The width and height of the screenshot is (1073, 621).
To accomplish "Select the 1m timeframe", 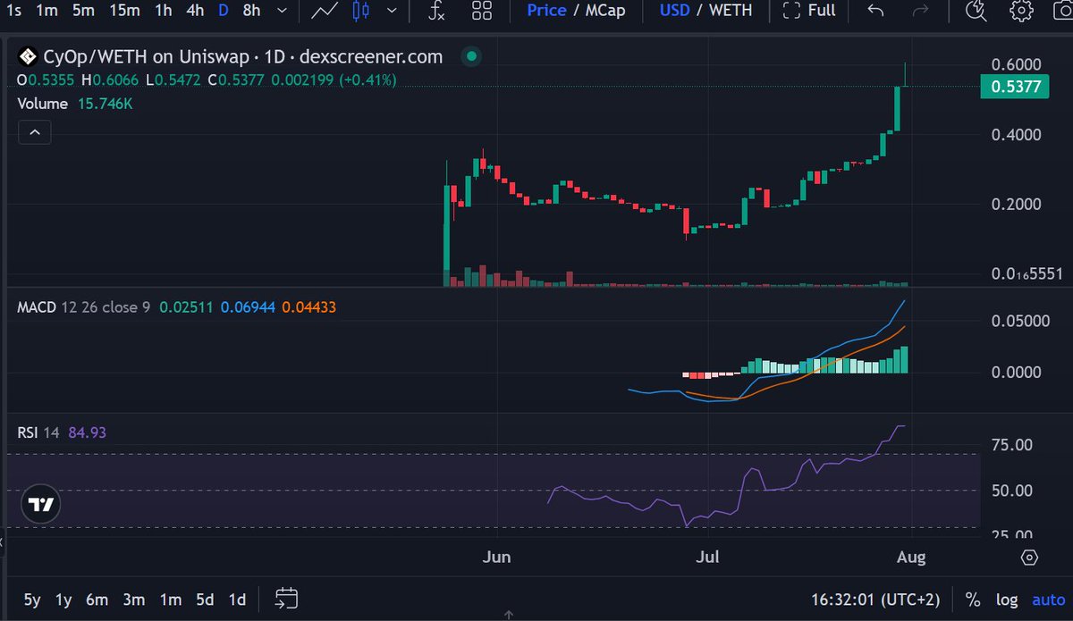I will [47, 11].
